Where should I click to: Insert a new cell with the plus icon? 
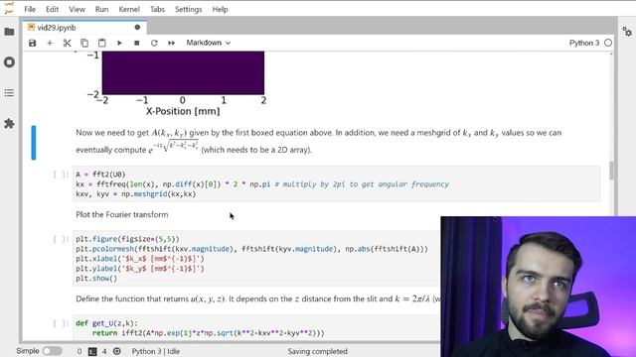50,43
